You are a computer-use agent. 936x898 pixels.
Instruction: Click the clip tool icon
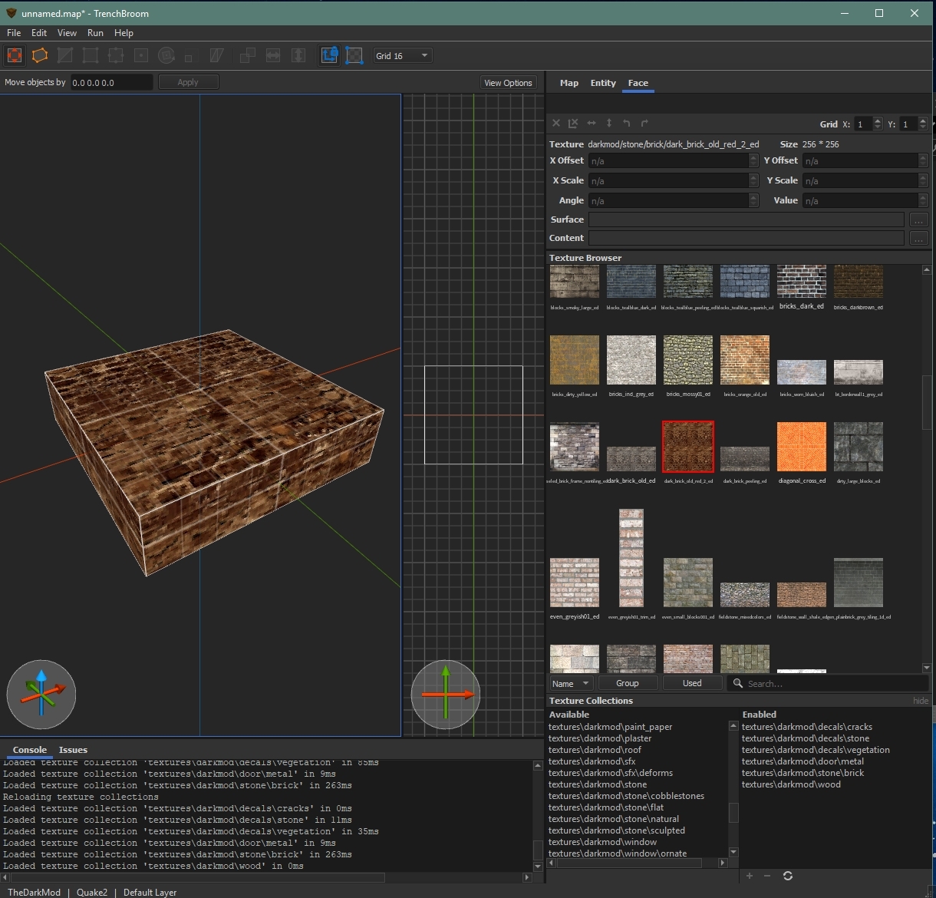pyautogui.click(x=65, y=55)
